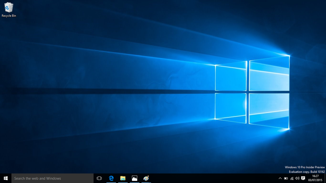Launch File Explorer from the taskbar
This screenshot has width=326, height=183.
tap(123, 178)
